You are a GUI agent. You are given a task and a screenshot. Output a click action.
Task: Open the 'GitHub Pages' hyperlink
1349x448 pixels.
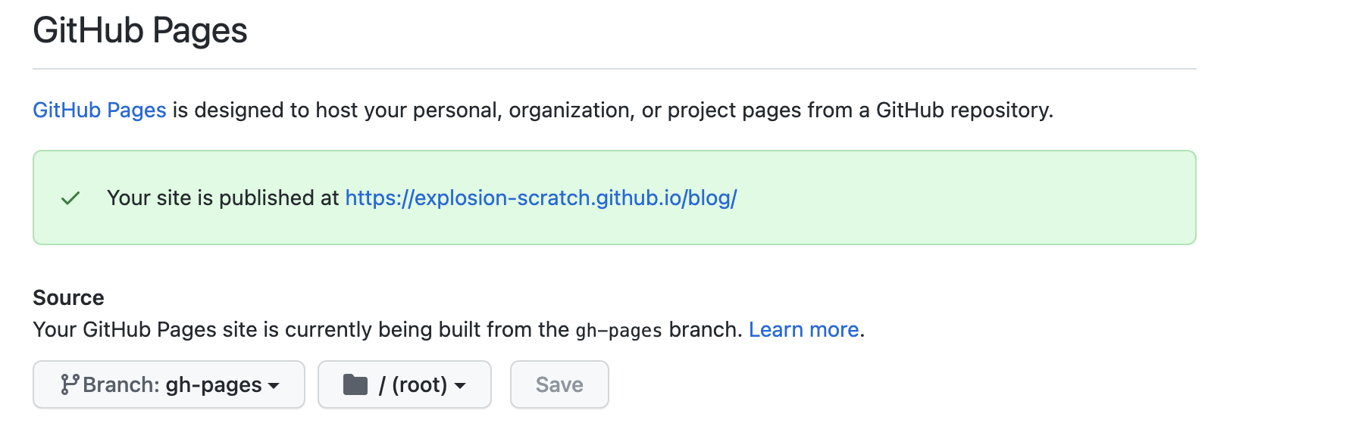pyautogui.click(x=99, y=109)
